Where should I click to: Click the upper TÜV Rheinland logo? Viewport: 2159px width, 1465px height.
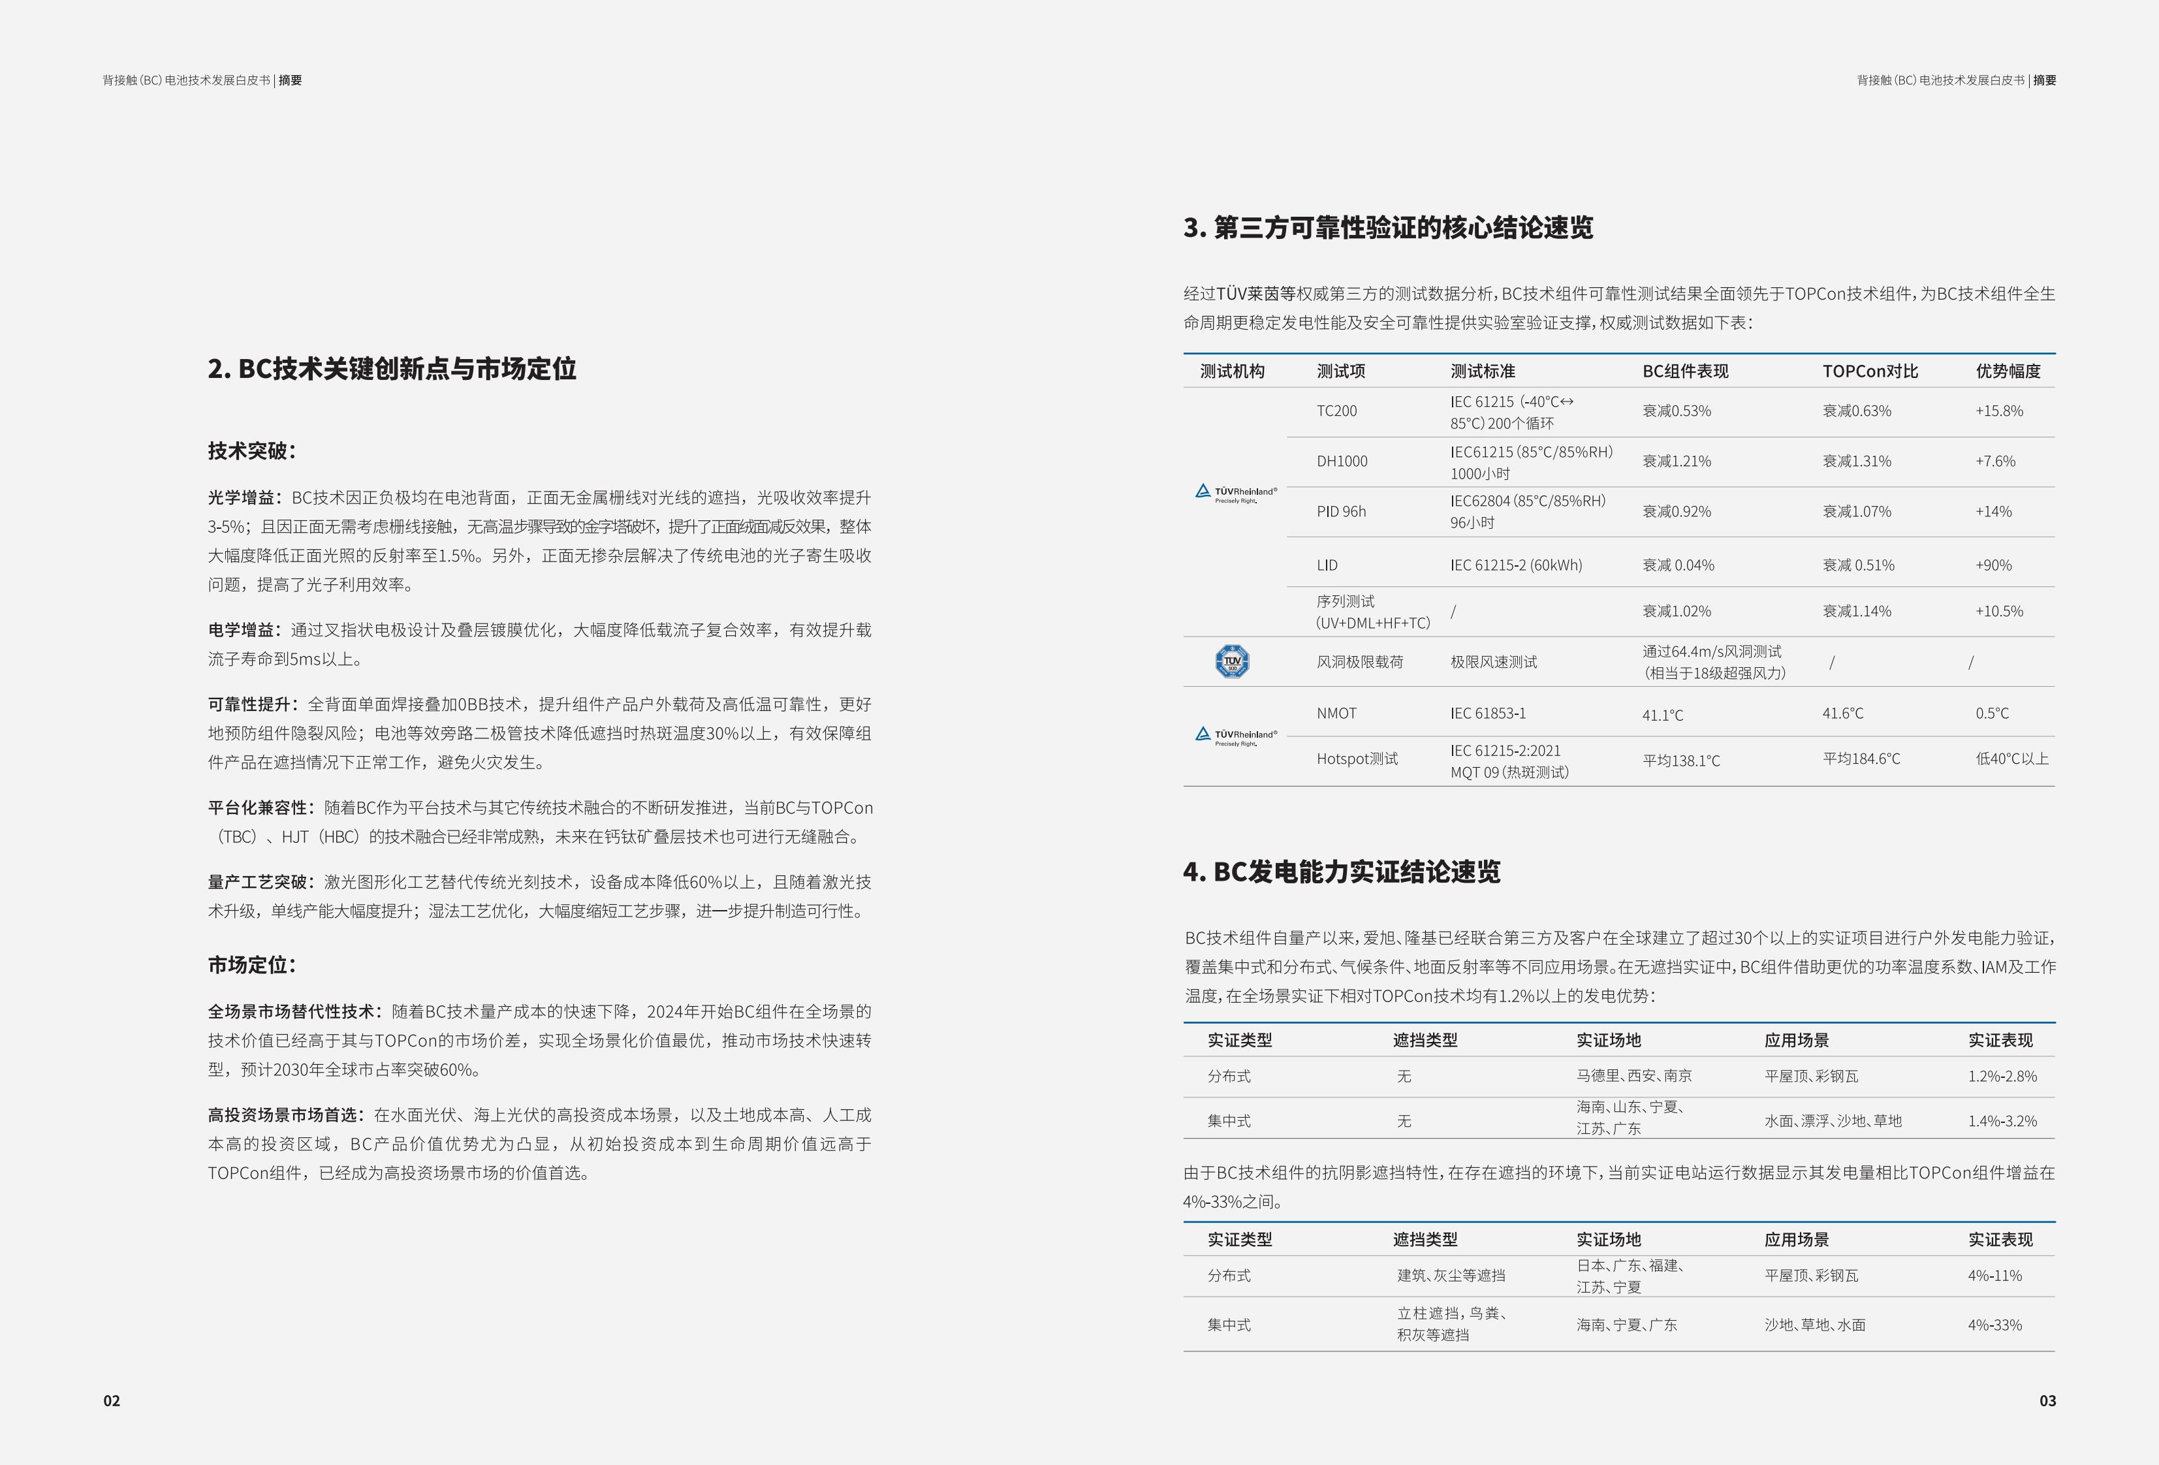click(1236, 494)
